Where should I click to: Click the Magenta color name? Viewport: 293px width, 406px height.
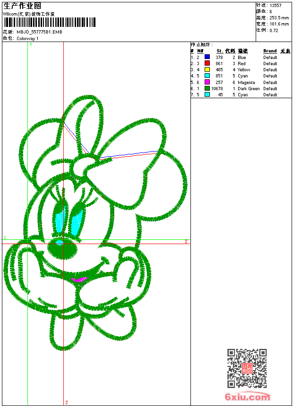coord(246,82)
